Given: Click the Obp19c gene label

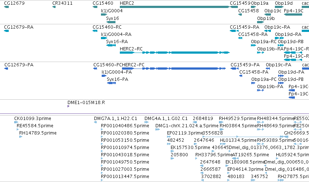Looking at the screenshot, I should click(273, 11).
